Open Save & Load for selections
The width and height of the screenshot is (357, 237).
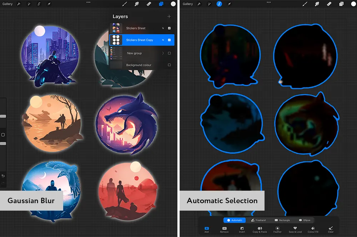295,230
